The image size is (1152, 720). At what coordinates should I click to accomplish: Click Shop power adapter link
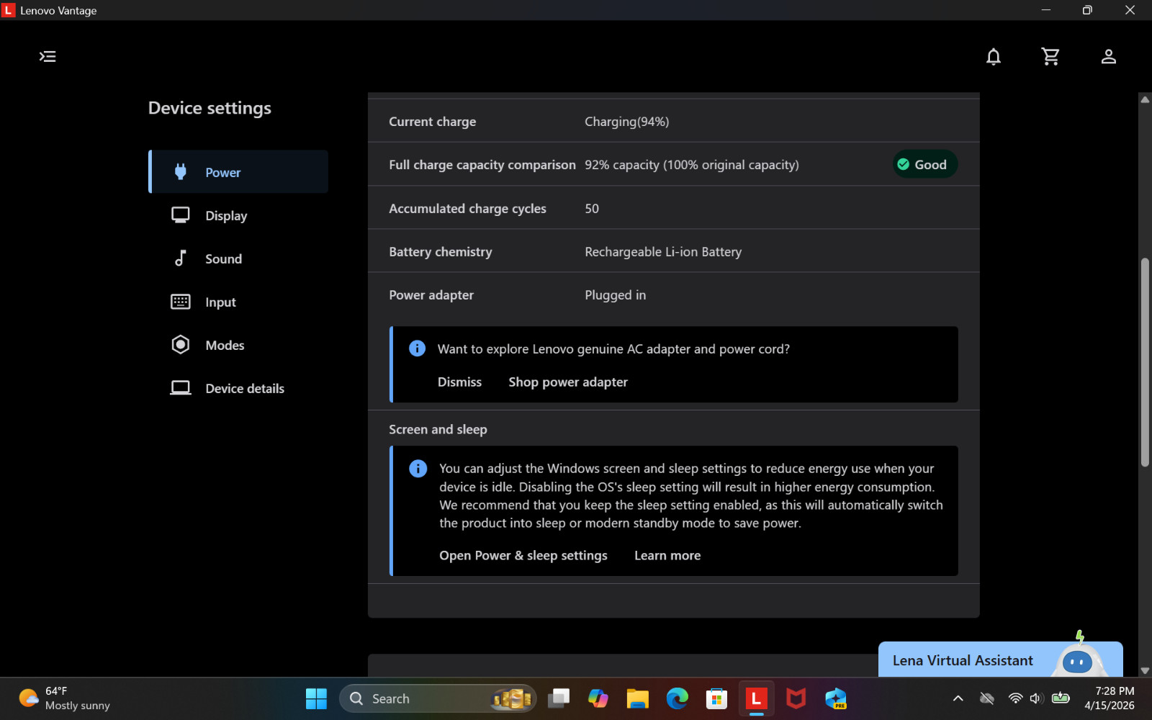(x=568, y=382)
